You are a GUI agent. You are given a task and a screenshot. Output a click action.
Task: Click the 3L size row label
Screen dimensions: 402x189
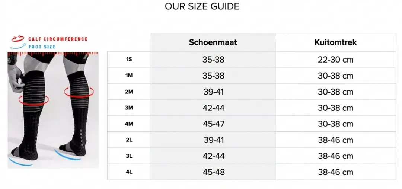pos(129,156)
